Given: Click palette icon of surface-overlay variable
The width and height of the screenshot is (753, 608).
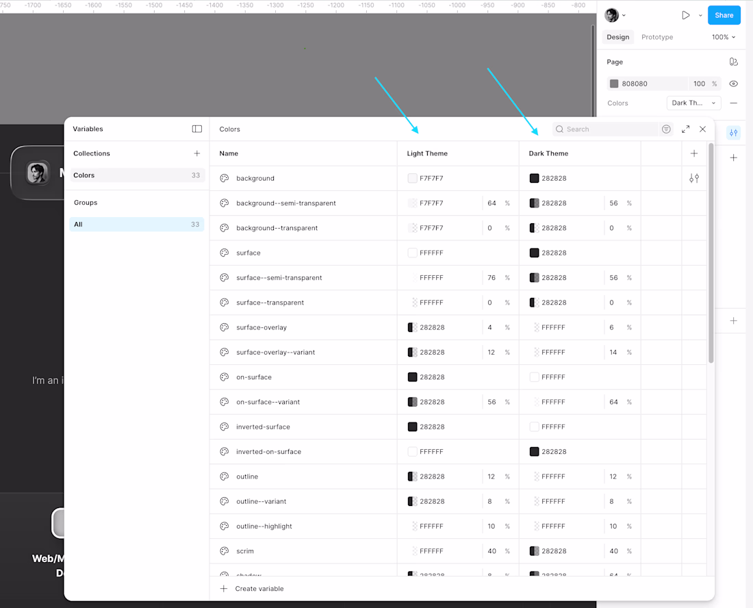Looking at the screenshot, I should (225, 327).
